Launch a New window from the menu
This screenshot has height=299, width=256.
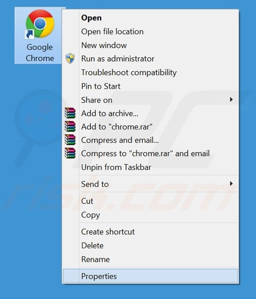tap(104, 45)
